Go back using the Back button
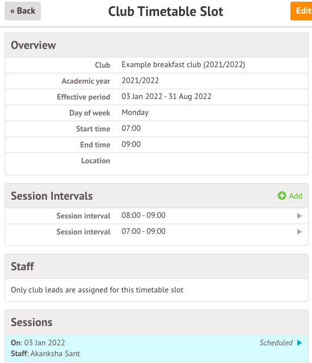The width and height of the screenshot is (312, 363). [23, 11]
